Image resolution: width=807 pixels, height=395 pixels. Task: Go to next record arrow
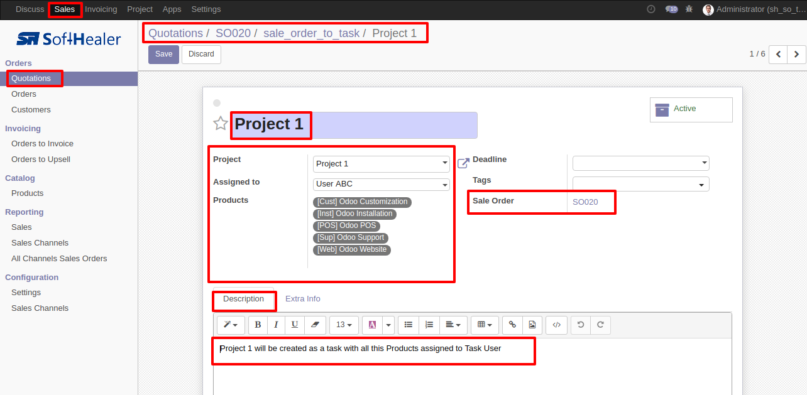796,55
